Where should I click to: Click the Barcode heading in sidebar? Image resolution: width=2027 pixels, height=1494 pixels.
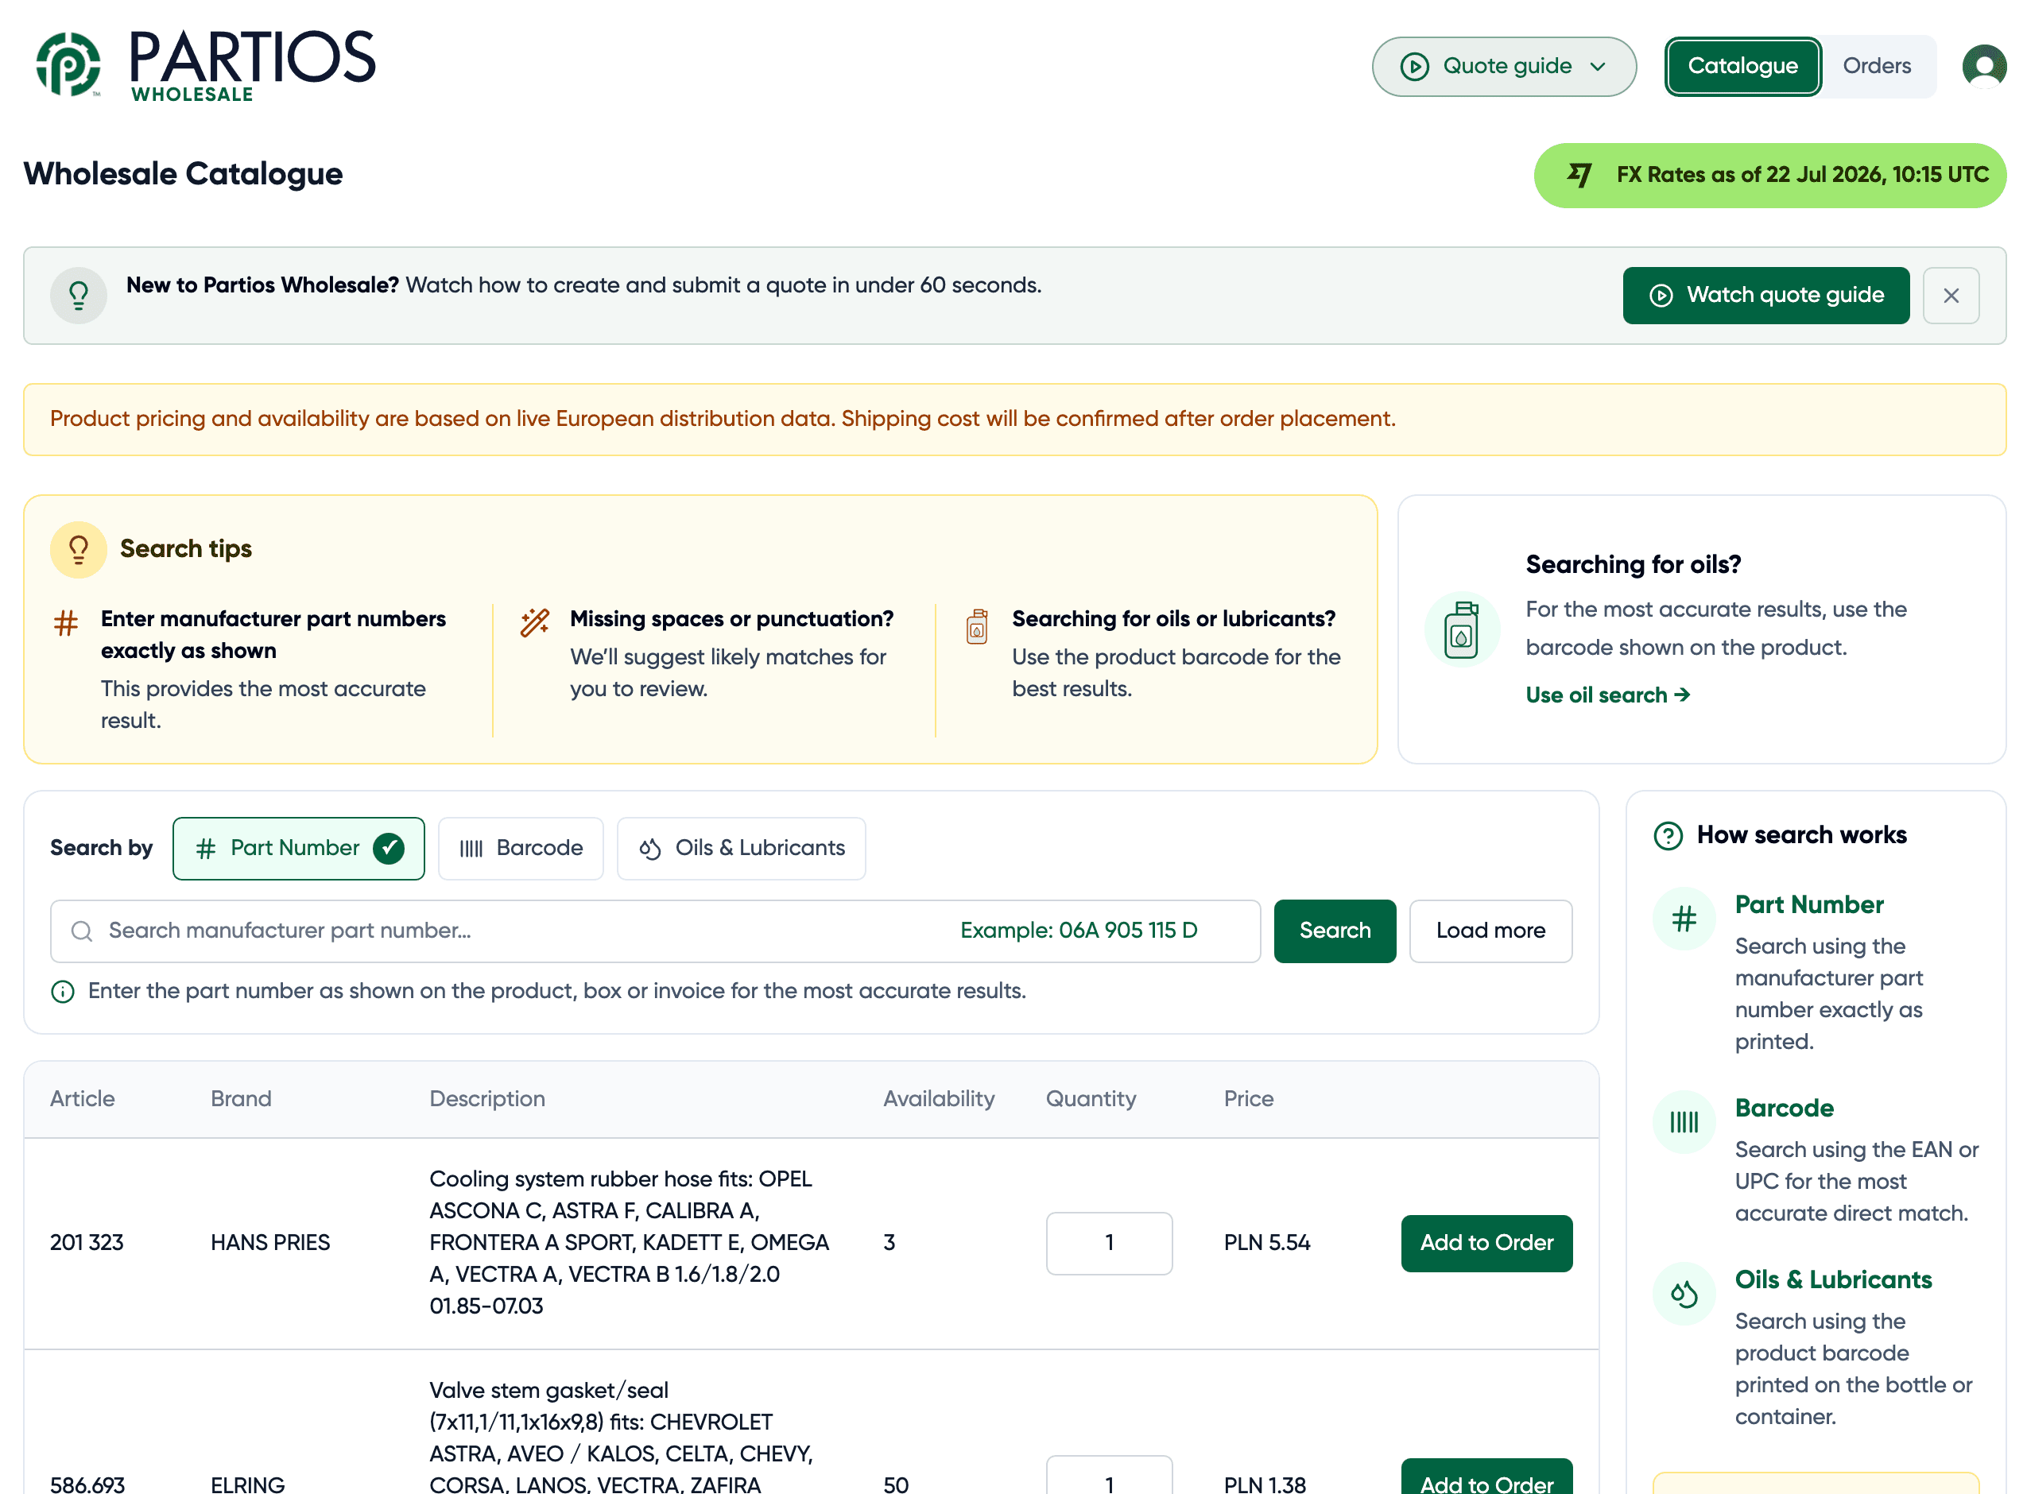[1784, 1107]
